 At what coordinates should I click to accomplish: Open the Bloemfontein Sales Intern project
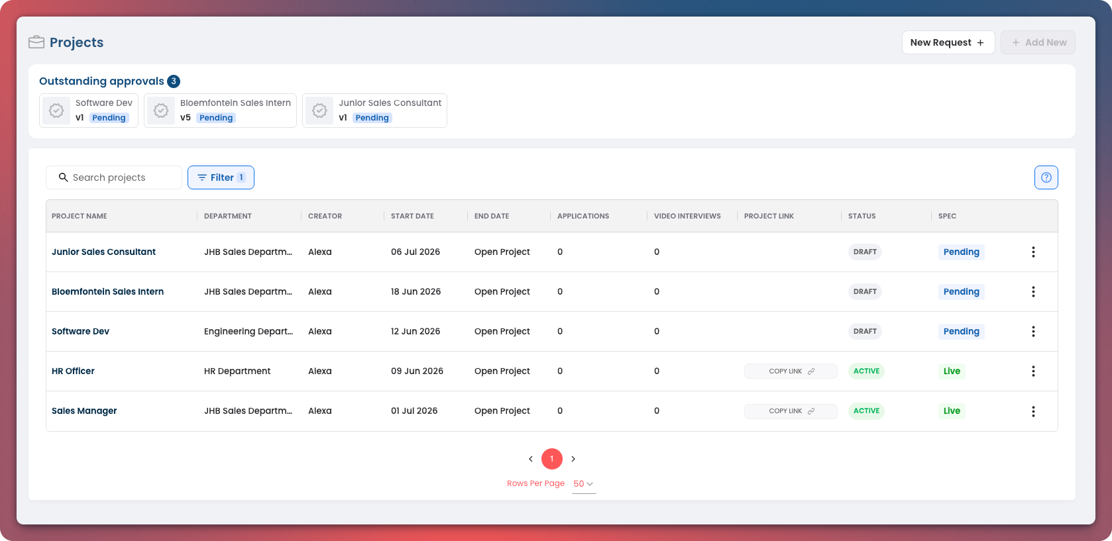pyautogui.click(x=107, y=291)
